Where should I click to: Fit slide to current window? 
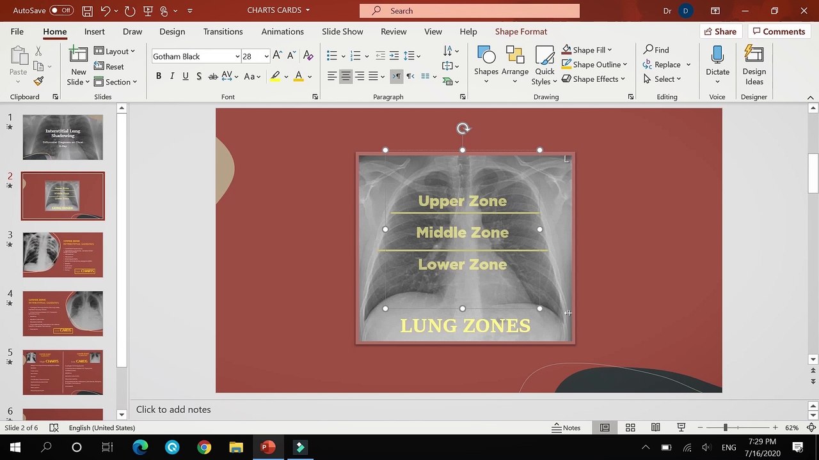click(x=811, y=428)
